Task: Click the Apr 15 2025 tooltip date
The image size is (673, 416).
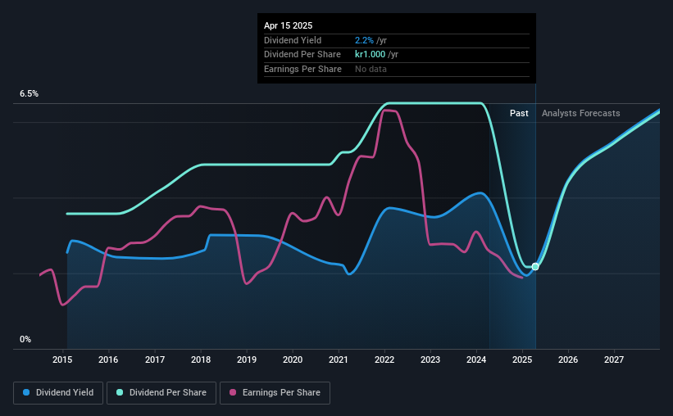Action: point(288,25)
